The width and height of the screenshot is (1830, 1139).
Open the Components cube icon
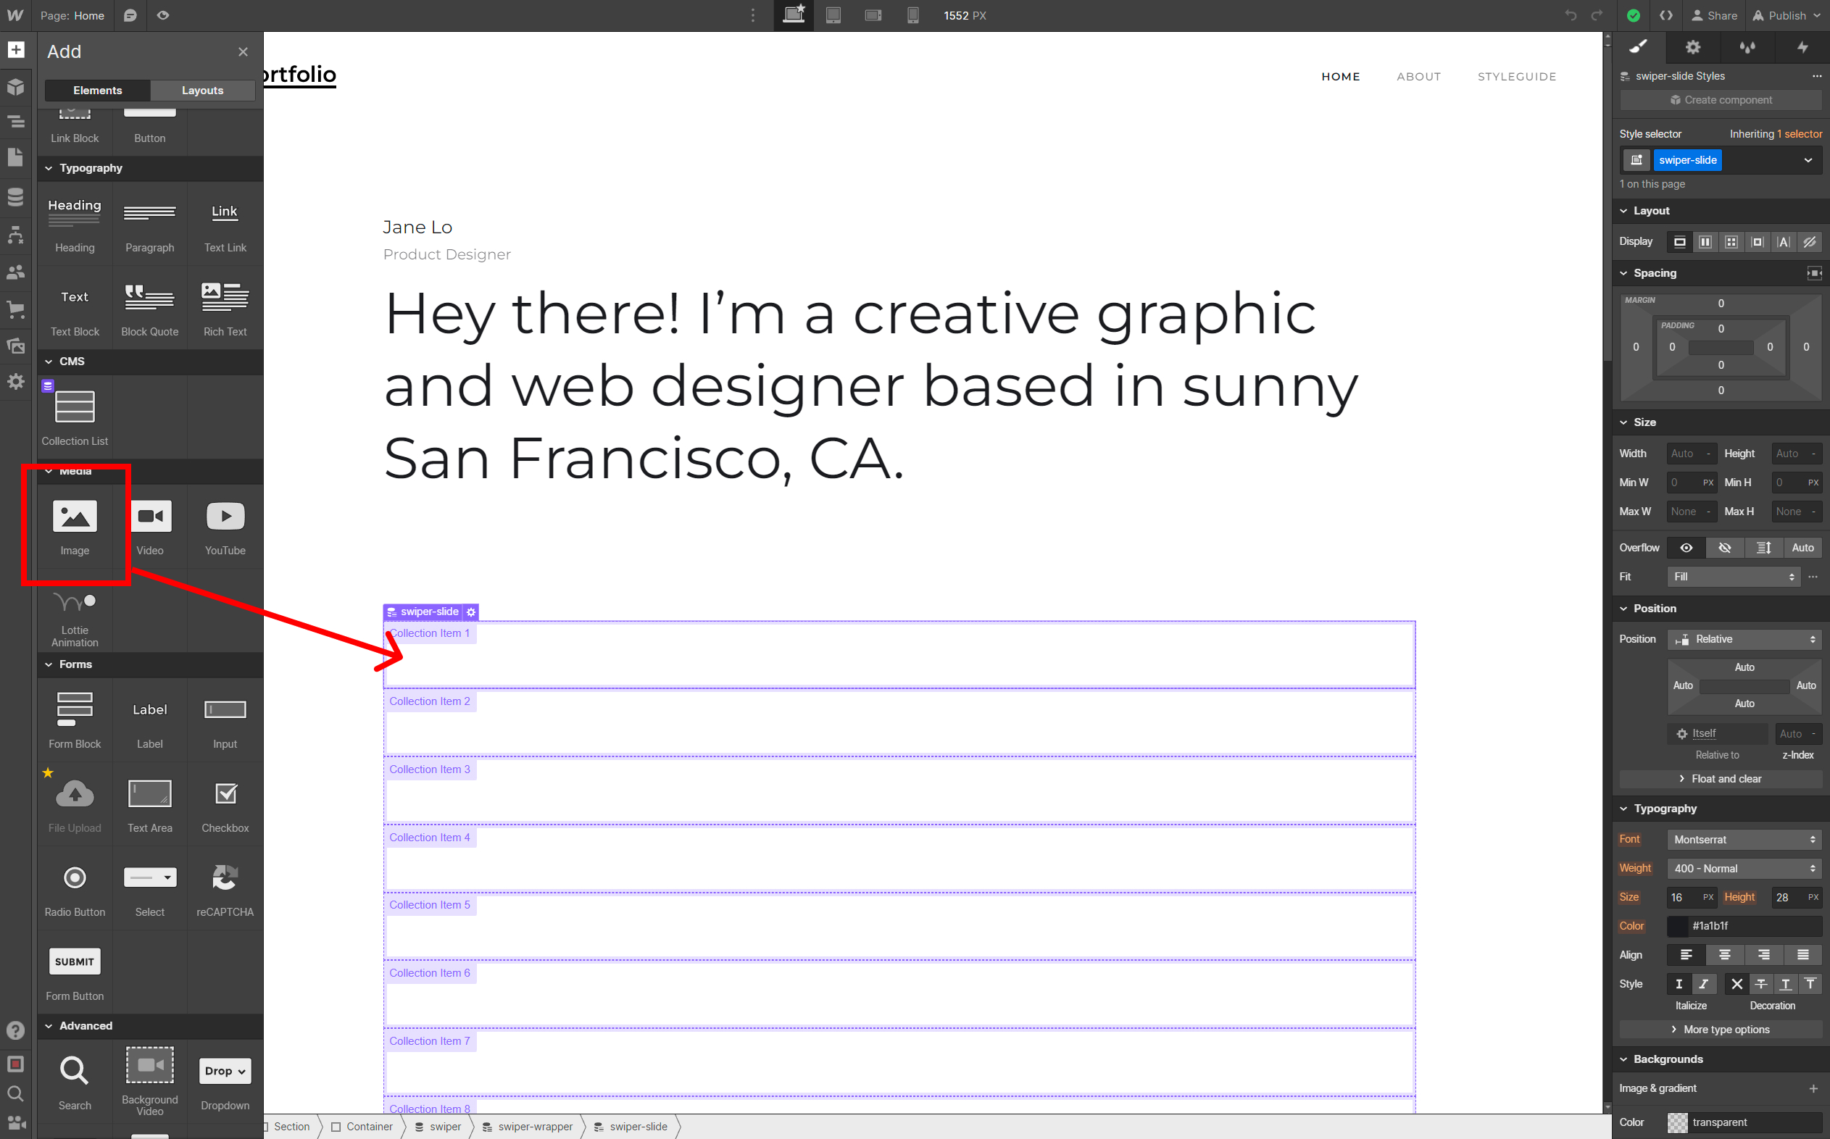[x=16, y=87]
